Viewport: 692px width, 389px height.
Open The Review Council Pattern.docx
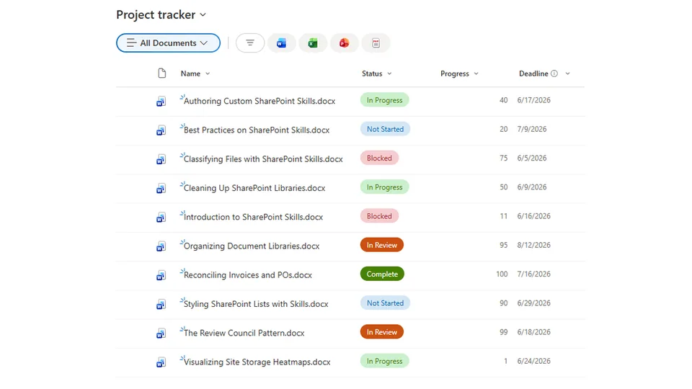point(244,333)
